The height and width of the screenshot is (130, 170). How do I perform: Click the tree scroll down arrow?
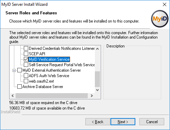point(97,90)
